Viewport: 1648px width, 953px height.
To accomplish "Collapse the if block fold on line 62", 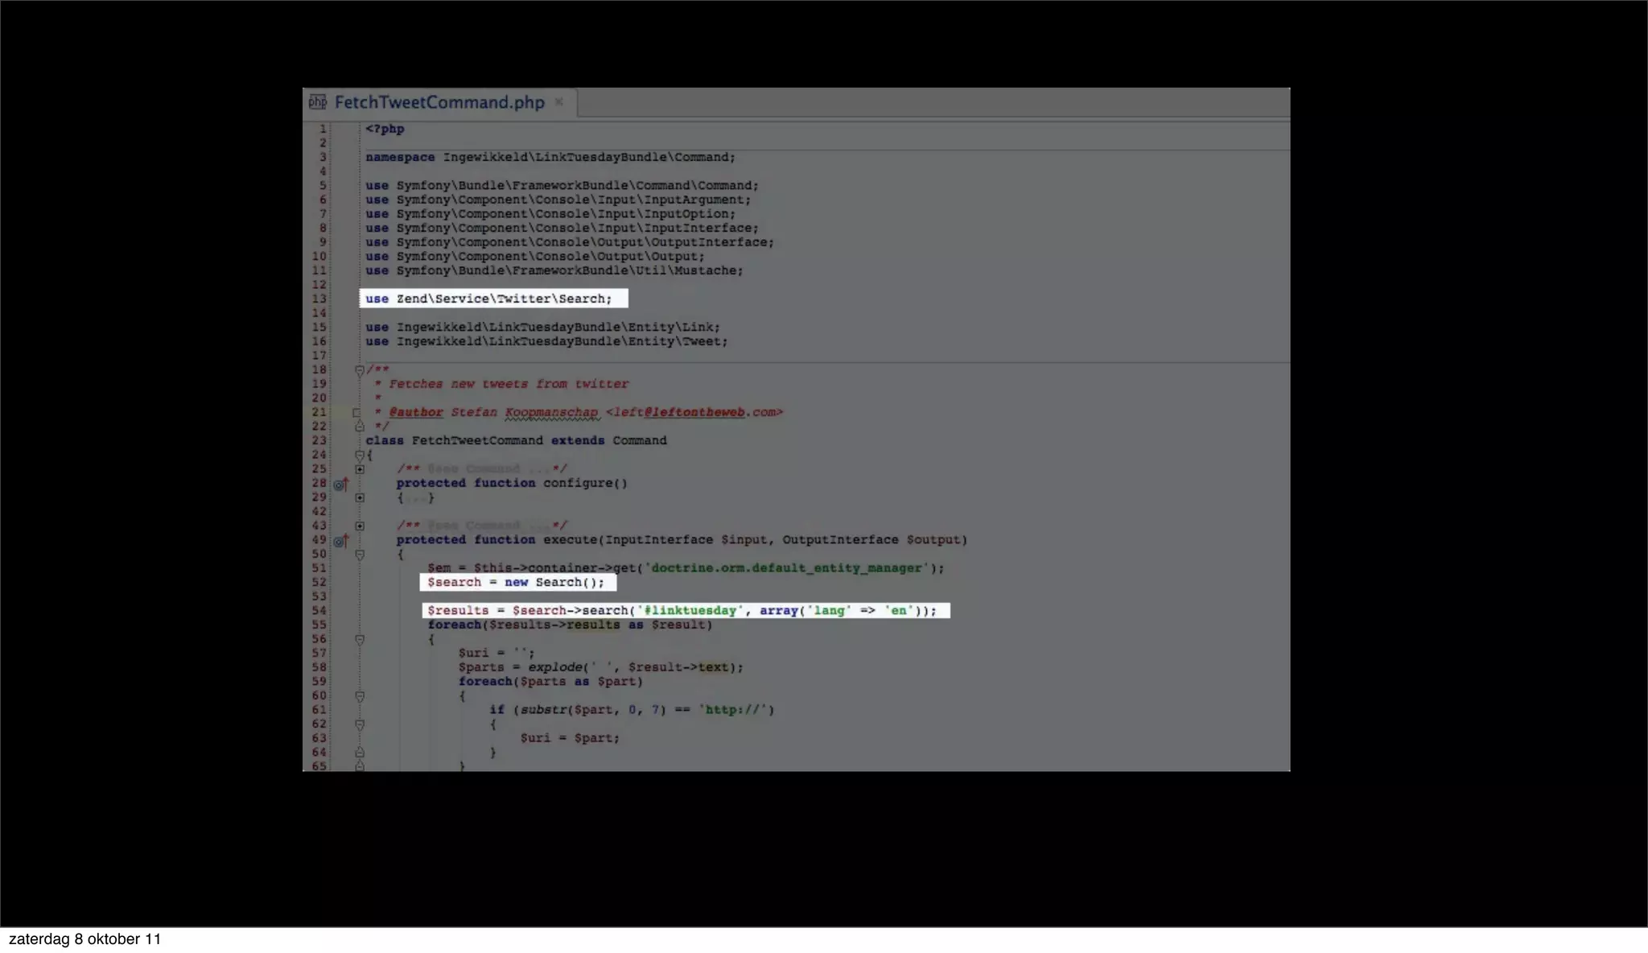I will 360,724.
